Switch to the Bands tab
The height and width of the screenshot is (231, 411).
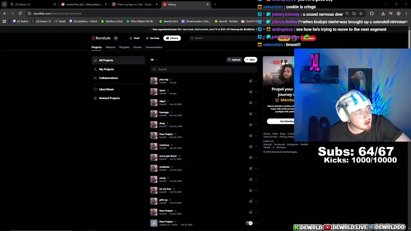tap(137, 47)
